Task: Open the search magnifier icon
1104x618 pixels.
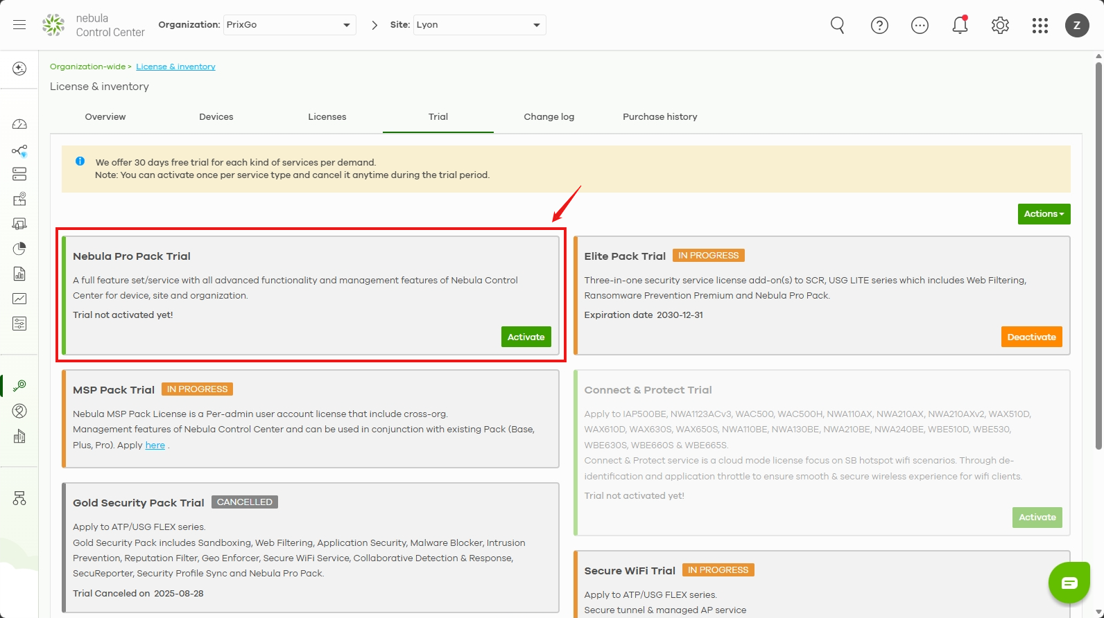Action: pyautogui.click(x=838, y=26)
